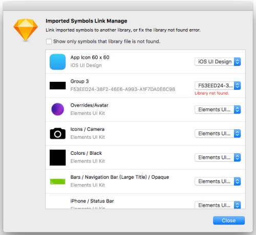Screen dimensions: 256x235
Task: Open the F53EED24-3... library dropdown for Group 3
Action: 218,85
